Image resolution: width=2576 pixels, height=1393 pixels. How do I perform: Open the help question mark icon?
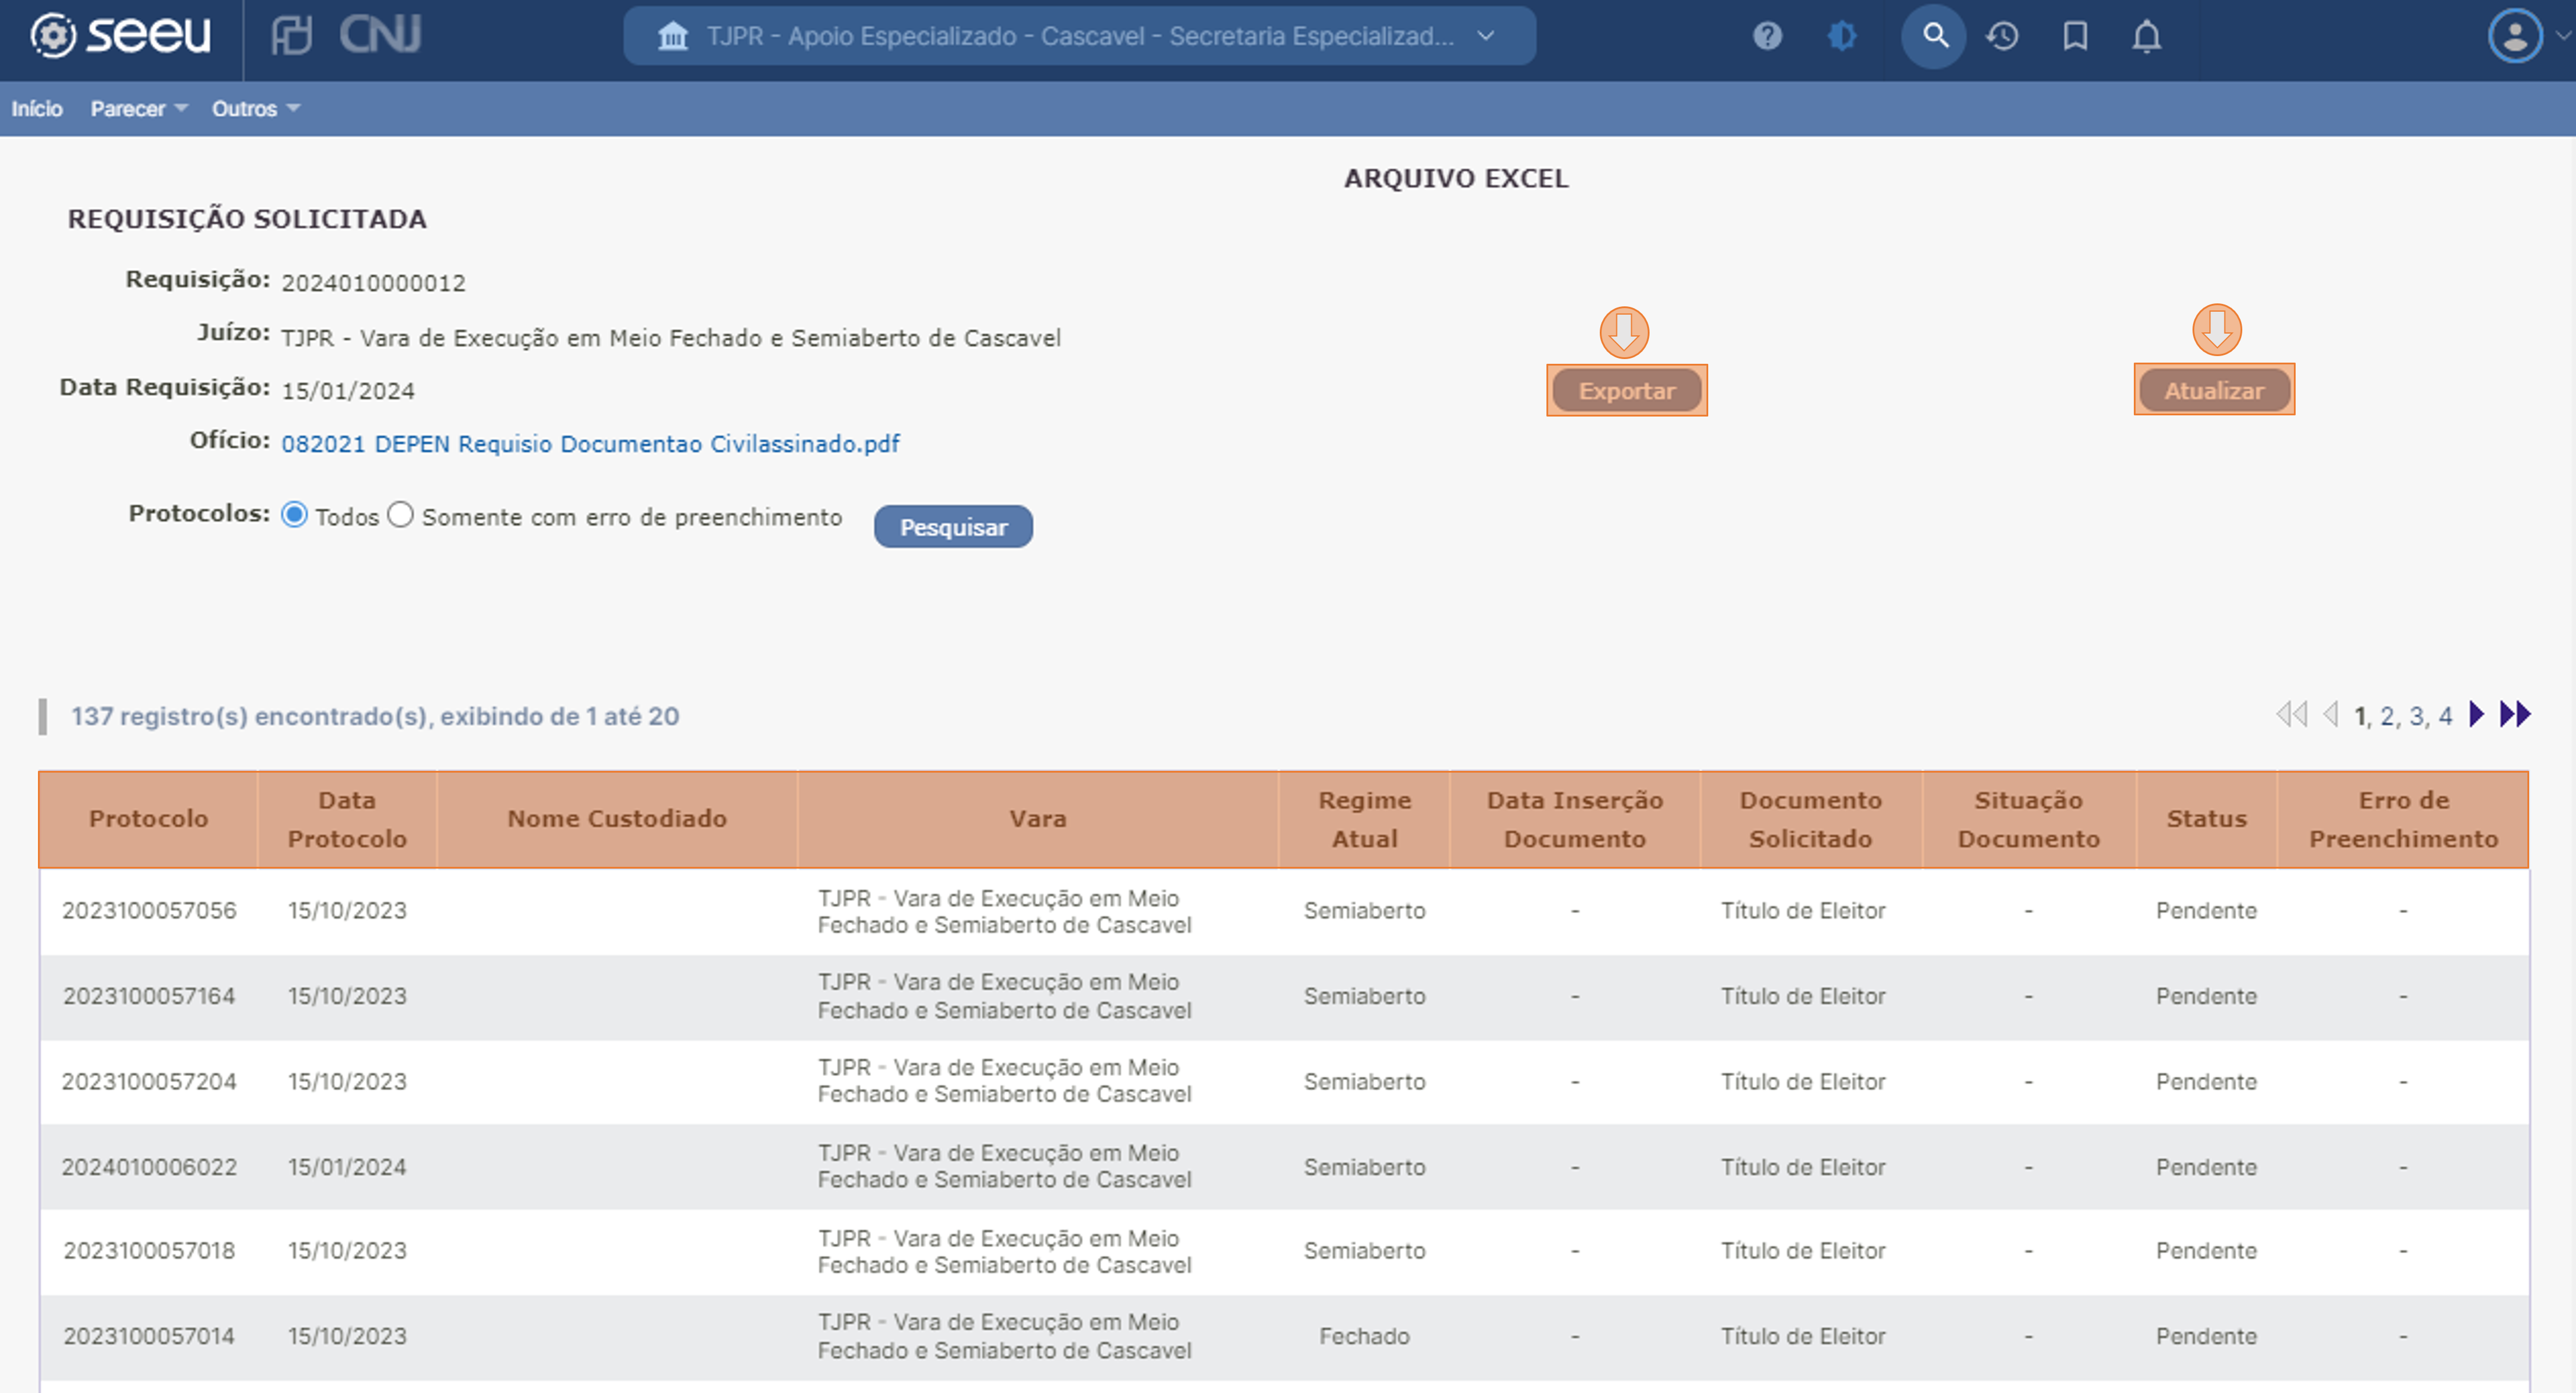(x=1767, y=36)
